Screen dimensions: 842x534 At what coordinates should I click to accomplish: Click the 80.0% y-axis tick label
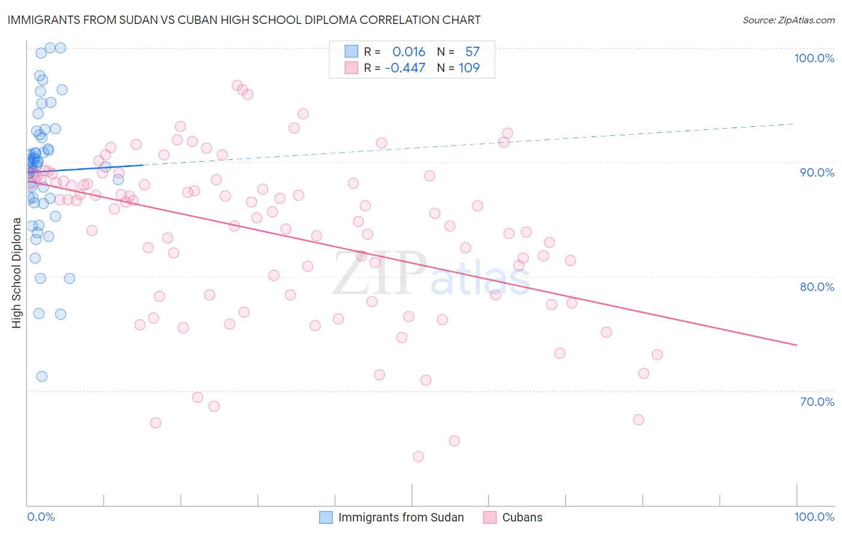[817, 287]
